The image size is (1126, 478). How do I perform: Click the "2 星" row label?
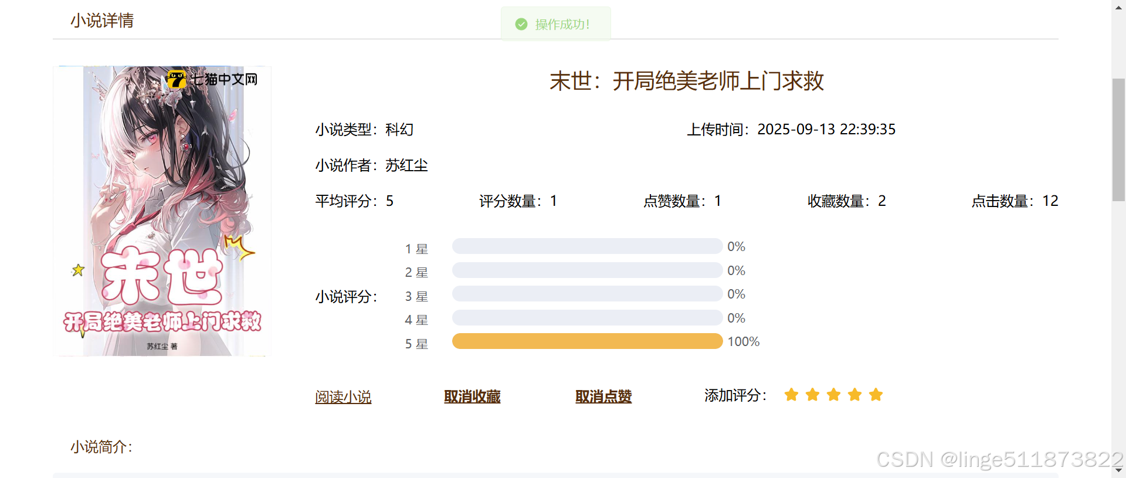tap(416, 272)
